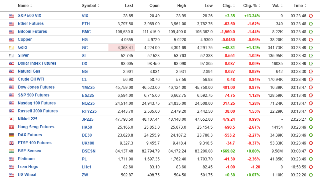Click the green clock icon in US Wheat row

[x=311, y=175]
